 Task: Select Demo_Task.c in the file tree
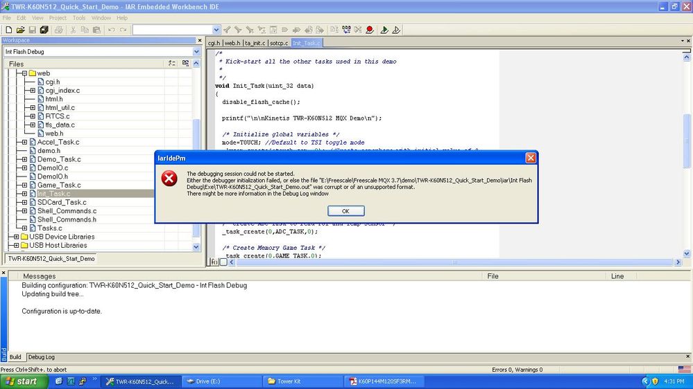coord(59,159)
